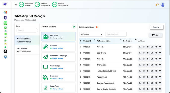Select the Input Flow card
The image size is (170, 93).
point(59,87)
